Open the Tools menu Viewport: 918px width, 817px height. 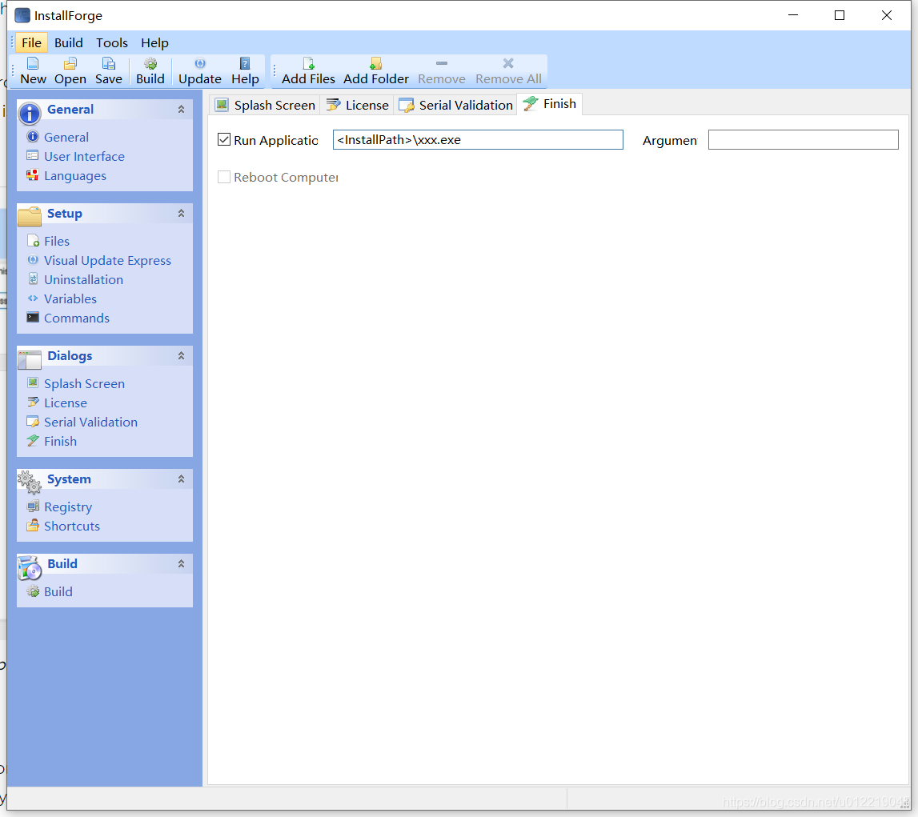click(x=112, y=42)
